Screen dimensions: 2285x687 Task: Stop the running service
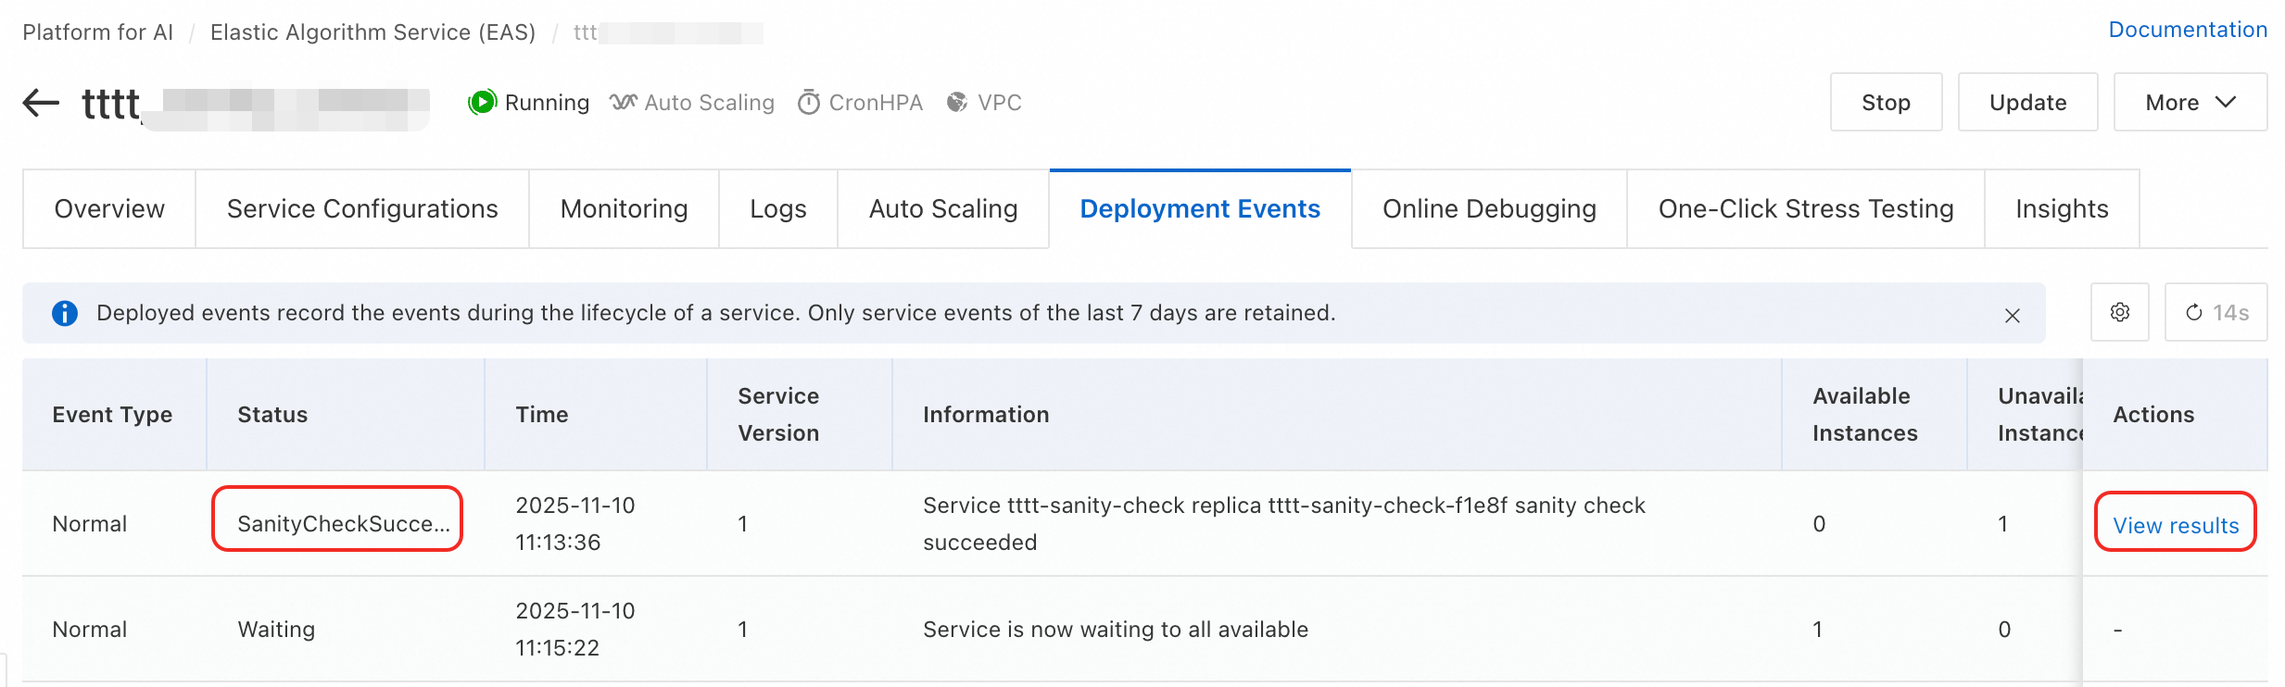point(1886,103)
